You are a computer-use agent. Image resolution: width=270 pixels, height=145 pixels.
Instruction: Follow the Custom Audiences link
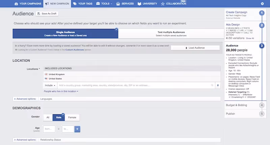click(75, 50)
